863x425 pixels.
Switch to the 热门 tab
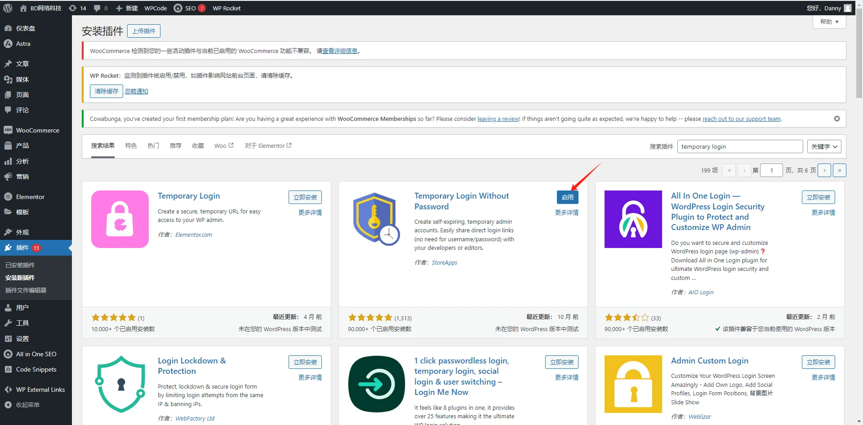pyautogui.click(x=153, y=146)
